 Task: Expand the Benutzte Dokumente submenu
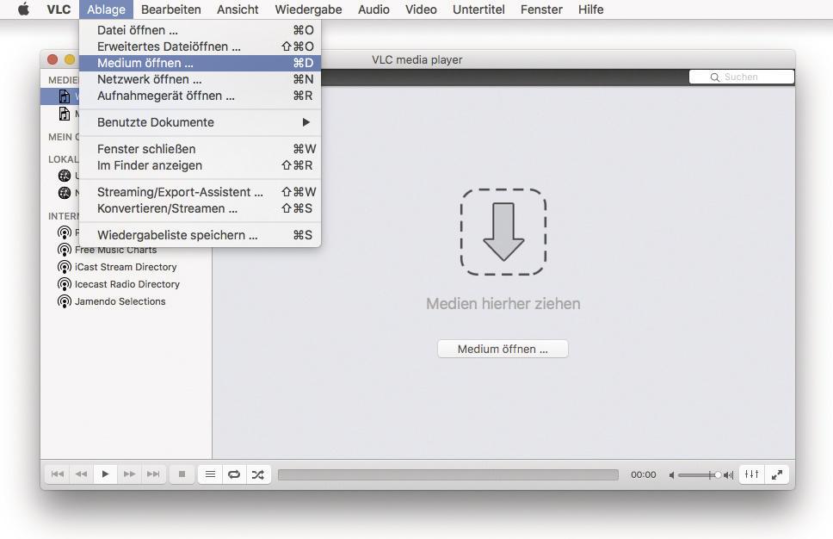(201, 122)
